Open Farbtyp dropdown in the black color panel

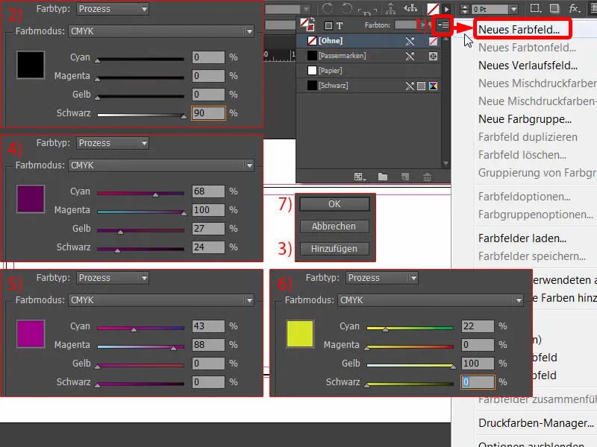(x=113, y=9)
